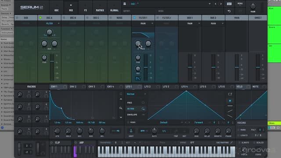This screenshot has width=281, height=158.
Task: Click the envelope up chevron
Action: coord(121,99)
